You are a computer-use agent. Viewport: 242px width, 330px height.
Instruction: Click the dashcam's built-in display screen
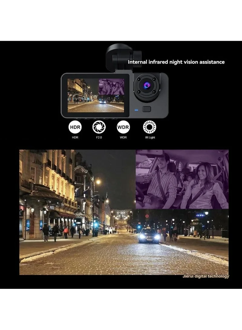[x=96, y=95]
